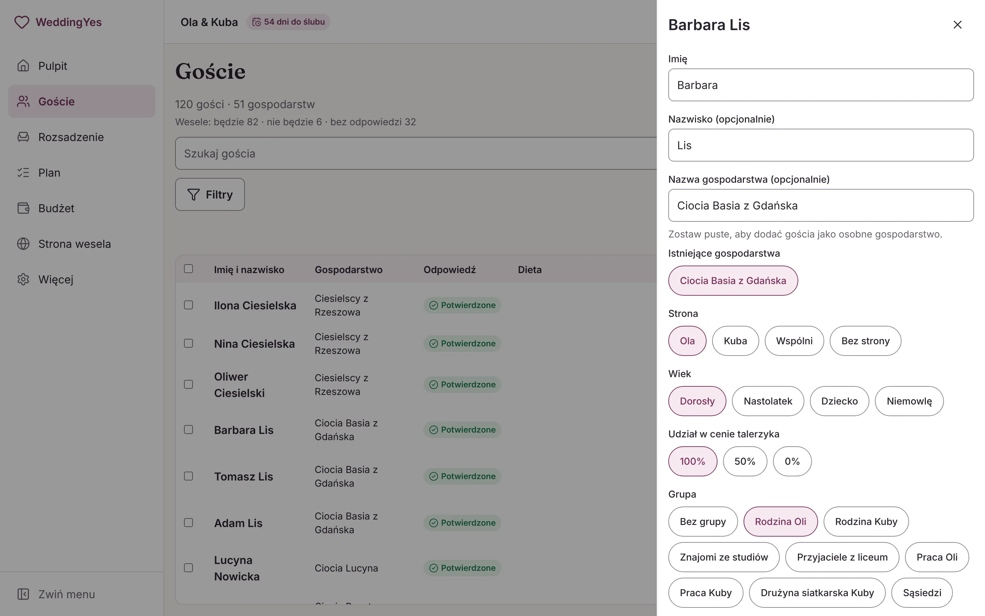Choose Dziecko age option

839,401
